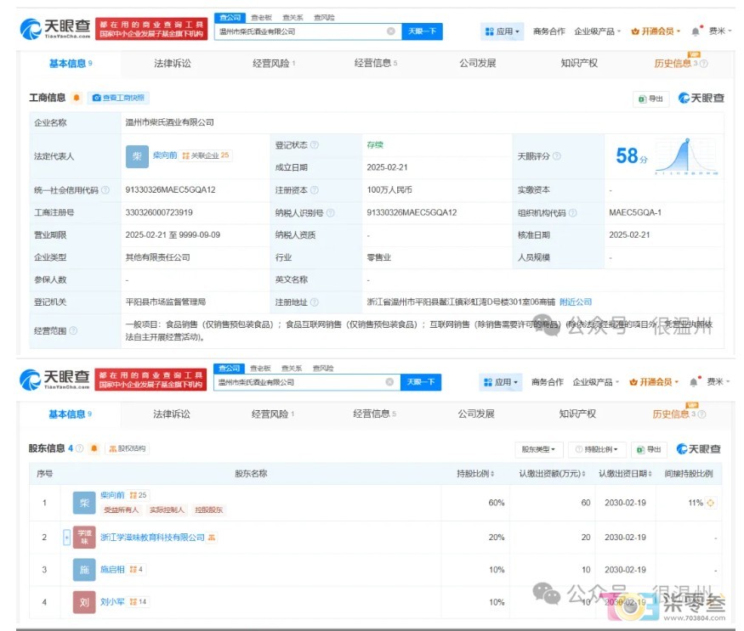Click the help icon next to 组织机构代码
Image resolution: width=744 pixels, height=631 pixels.
click(573, 213)
